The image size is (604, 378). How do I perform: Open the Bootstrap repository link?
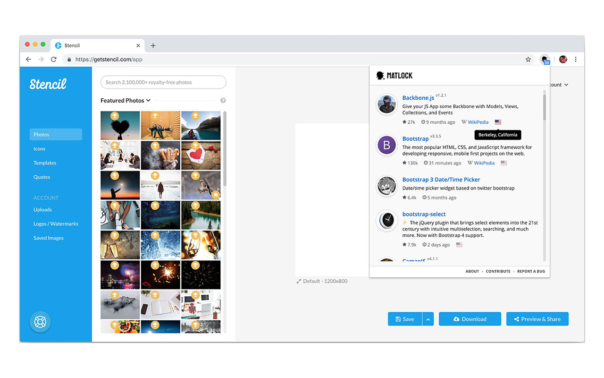(x=415, y=139)
